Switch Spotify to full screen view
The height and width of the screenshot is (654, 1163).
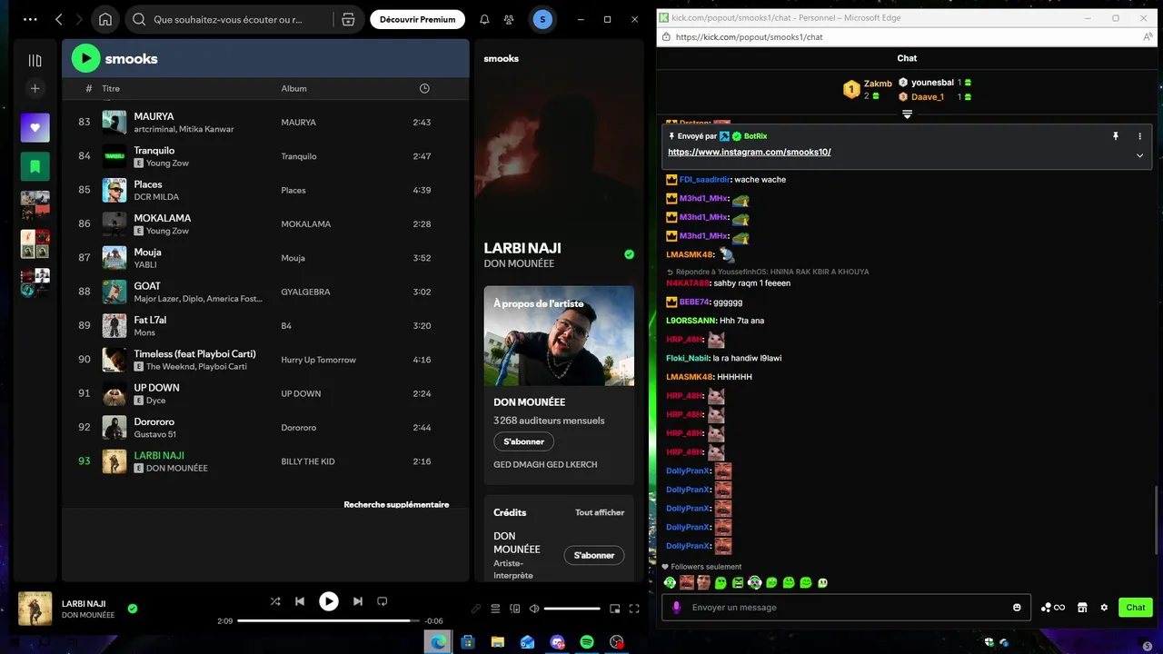(x=634, y=609)
